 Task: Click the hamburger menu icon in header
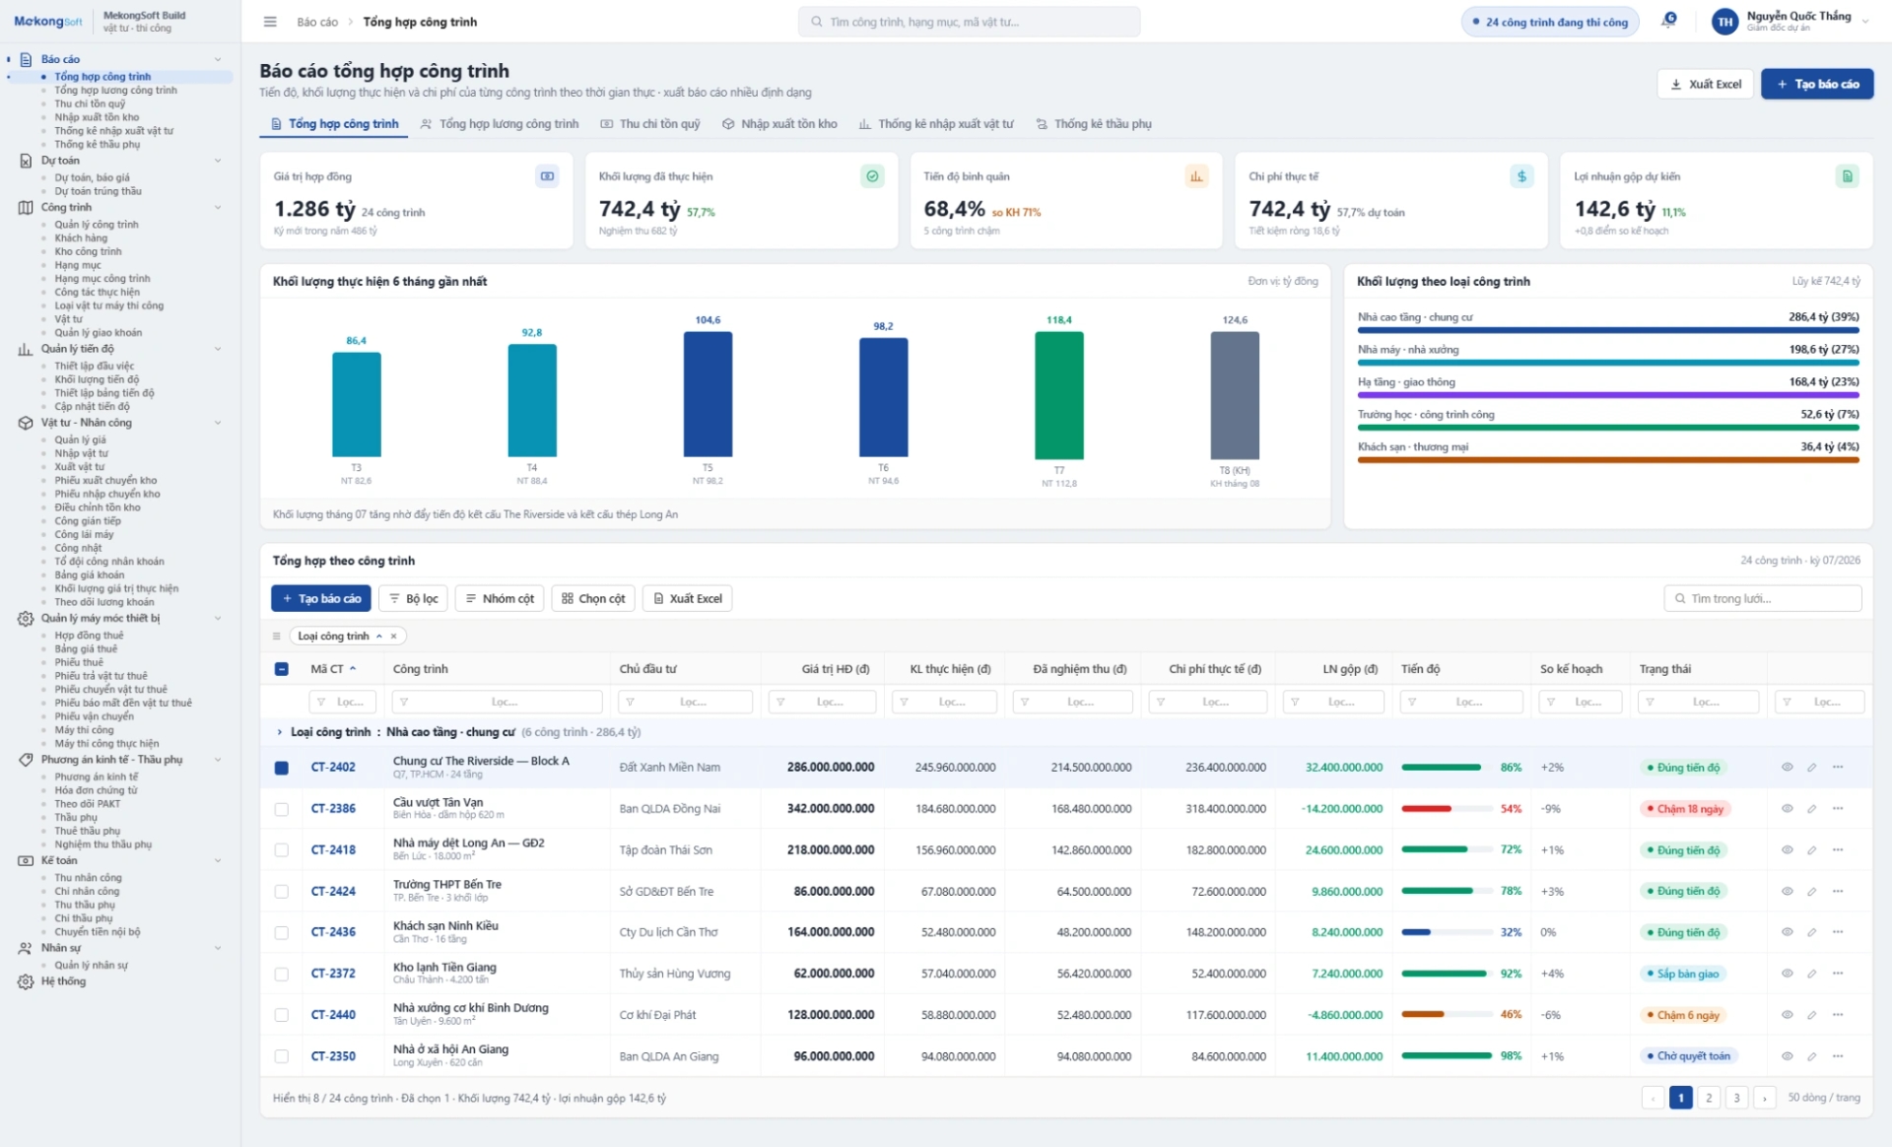coord(270,22)
